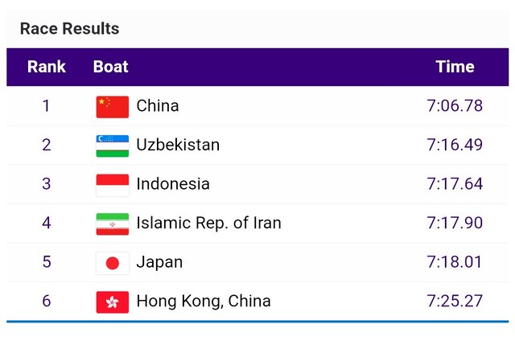Select Islamic Rep. of Iran name
Screen dimensions: 515x349
pos(208,224)
